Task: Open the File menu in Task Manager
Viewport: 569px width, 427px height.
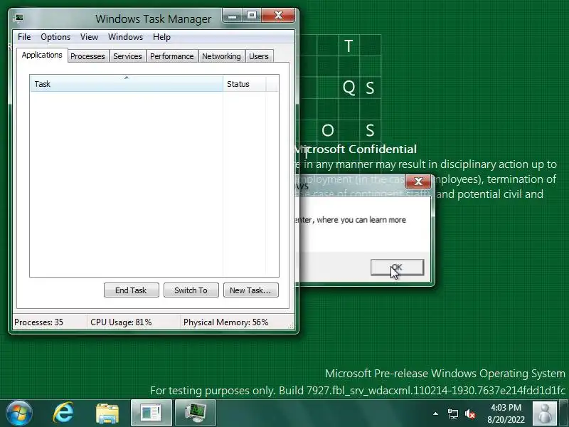Action: tap(24, 37)
